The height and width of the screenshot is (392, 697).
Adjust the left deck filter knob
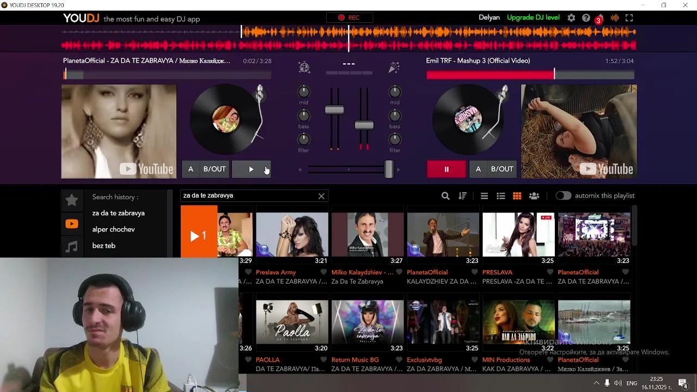point(304,140)
